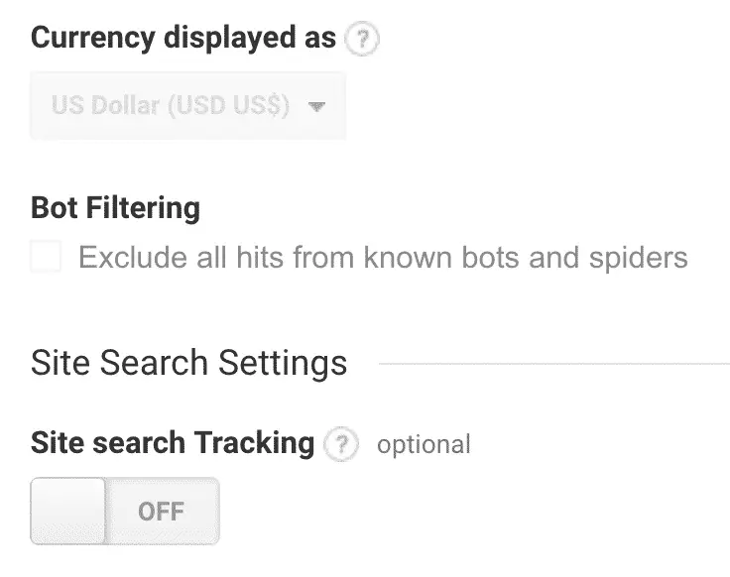This screenshot has height=577, width=730.
Task: Click divider line next to Site Search Settings
Action: click(554, 364)
